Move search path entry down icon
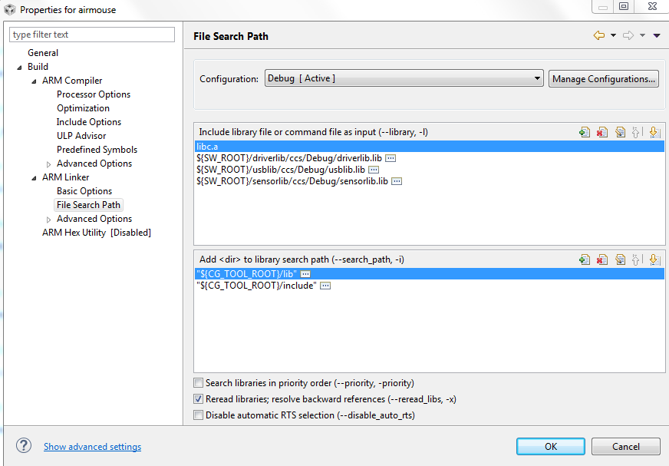 [654, 259]
